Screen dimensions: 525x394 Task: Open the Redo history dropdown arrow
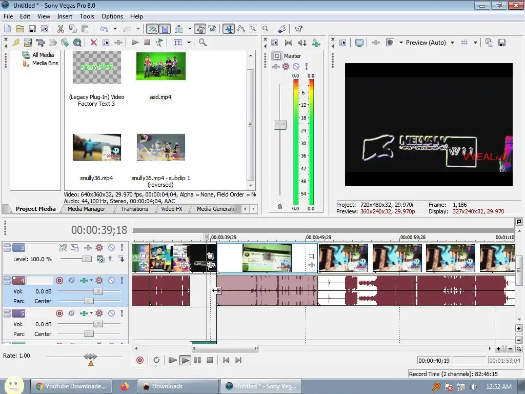click(138, 29)
